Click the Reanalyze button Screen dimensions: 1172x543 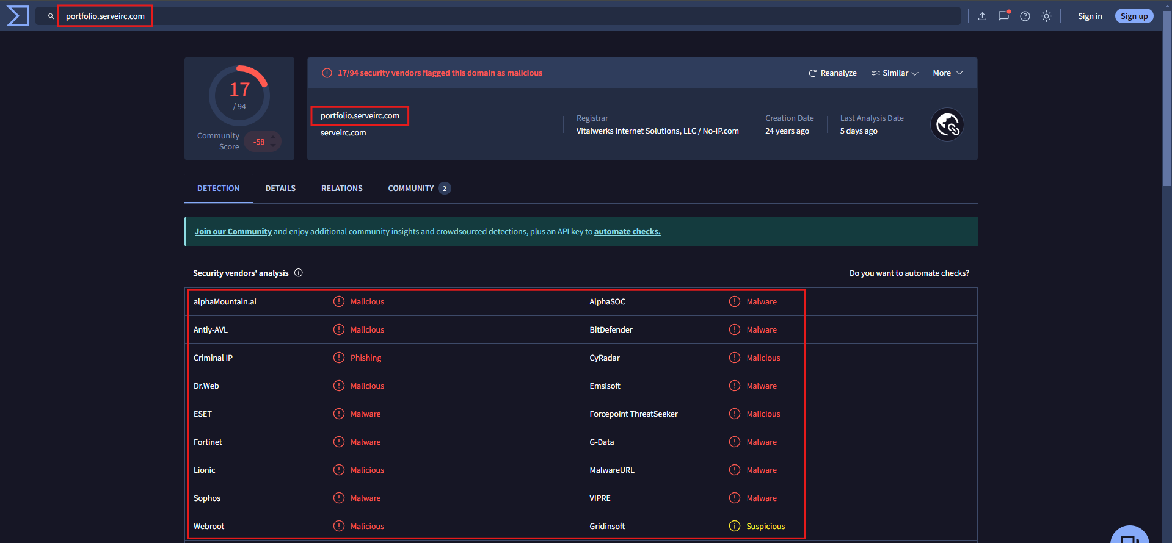832,73
